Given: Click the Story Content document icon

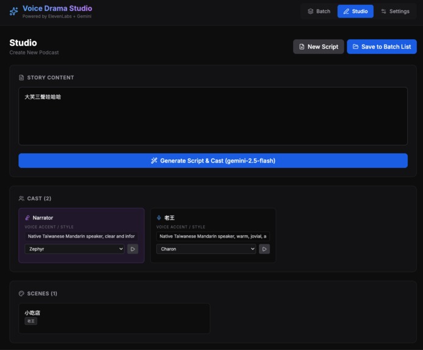Looking at the screenshot, I should (21, 78).
